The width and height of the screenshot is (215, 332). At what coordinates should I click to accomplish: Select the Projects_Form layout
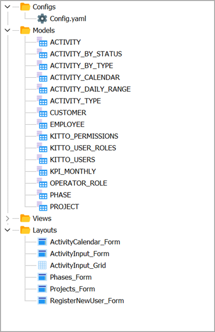[72, 289]
